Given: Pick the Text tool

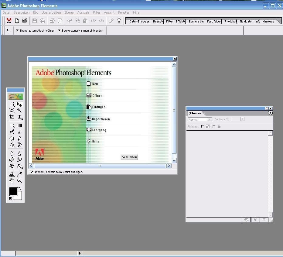Looking at the screenshot, I should click(19, 117).
